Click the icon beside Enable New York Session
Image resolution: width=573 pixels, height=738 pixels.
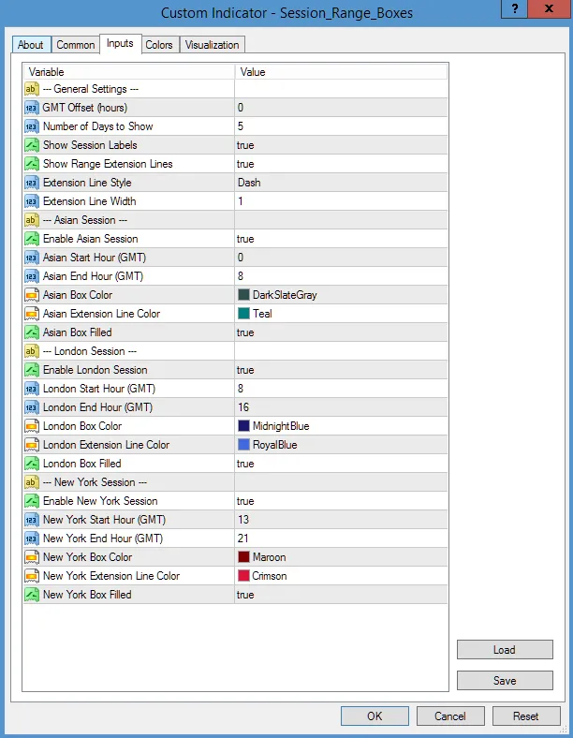click(32, 501)
